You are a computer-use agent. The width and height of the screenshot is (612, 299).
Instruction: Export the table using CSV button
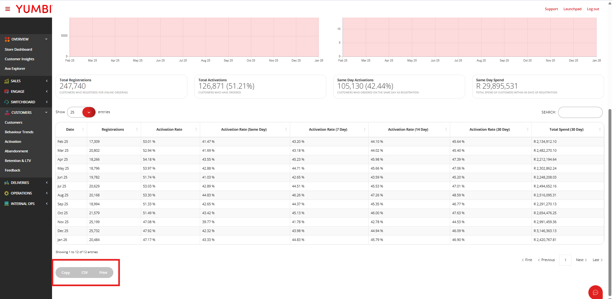pos(85,273)
